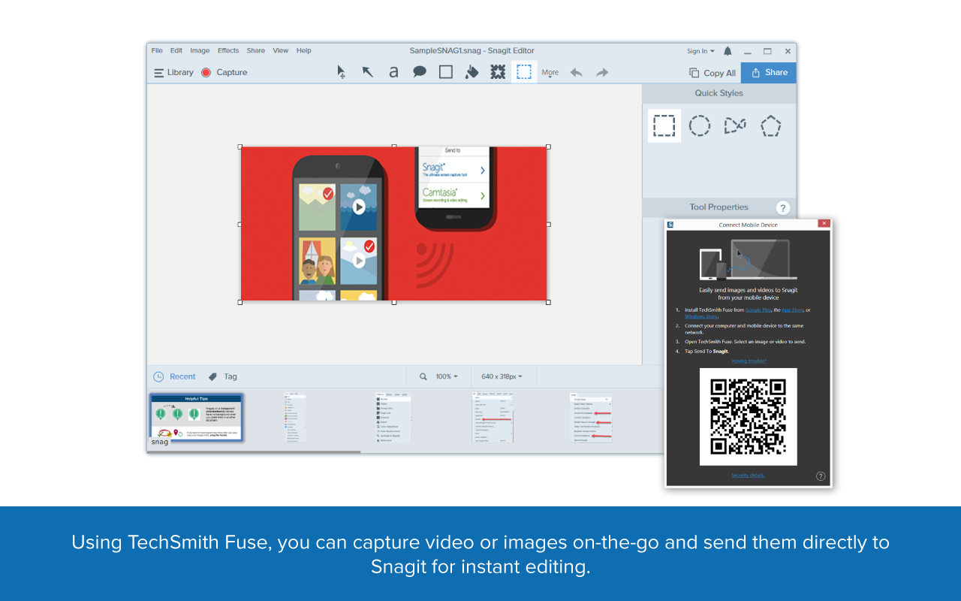Expand the More tools dropdown
Viewport: 961px width, 601px height.
click(550, 73)
